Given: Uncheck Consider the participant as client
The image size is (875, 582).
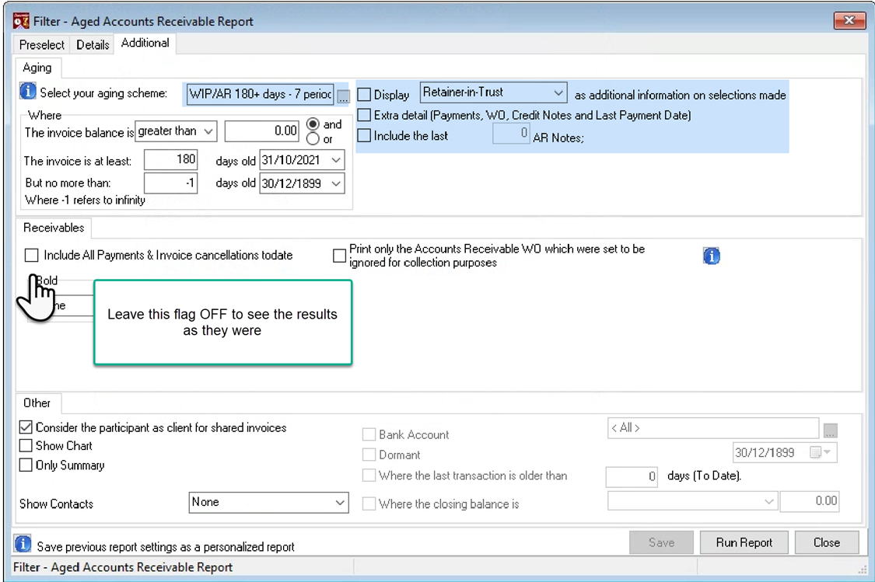Looking at the screenshot, I should tap(26, 427).
